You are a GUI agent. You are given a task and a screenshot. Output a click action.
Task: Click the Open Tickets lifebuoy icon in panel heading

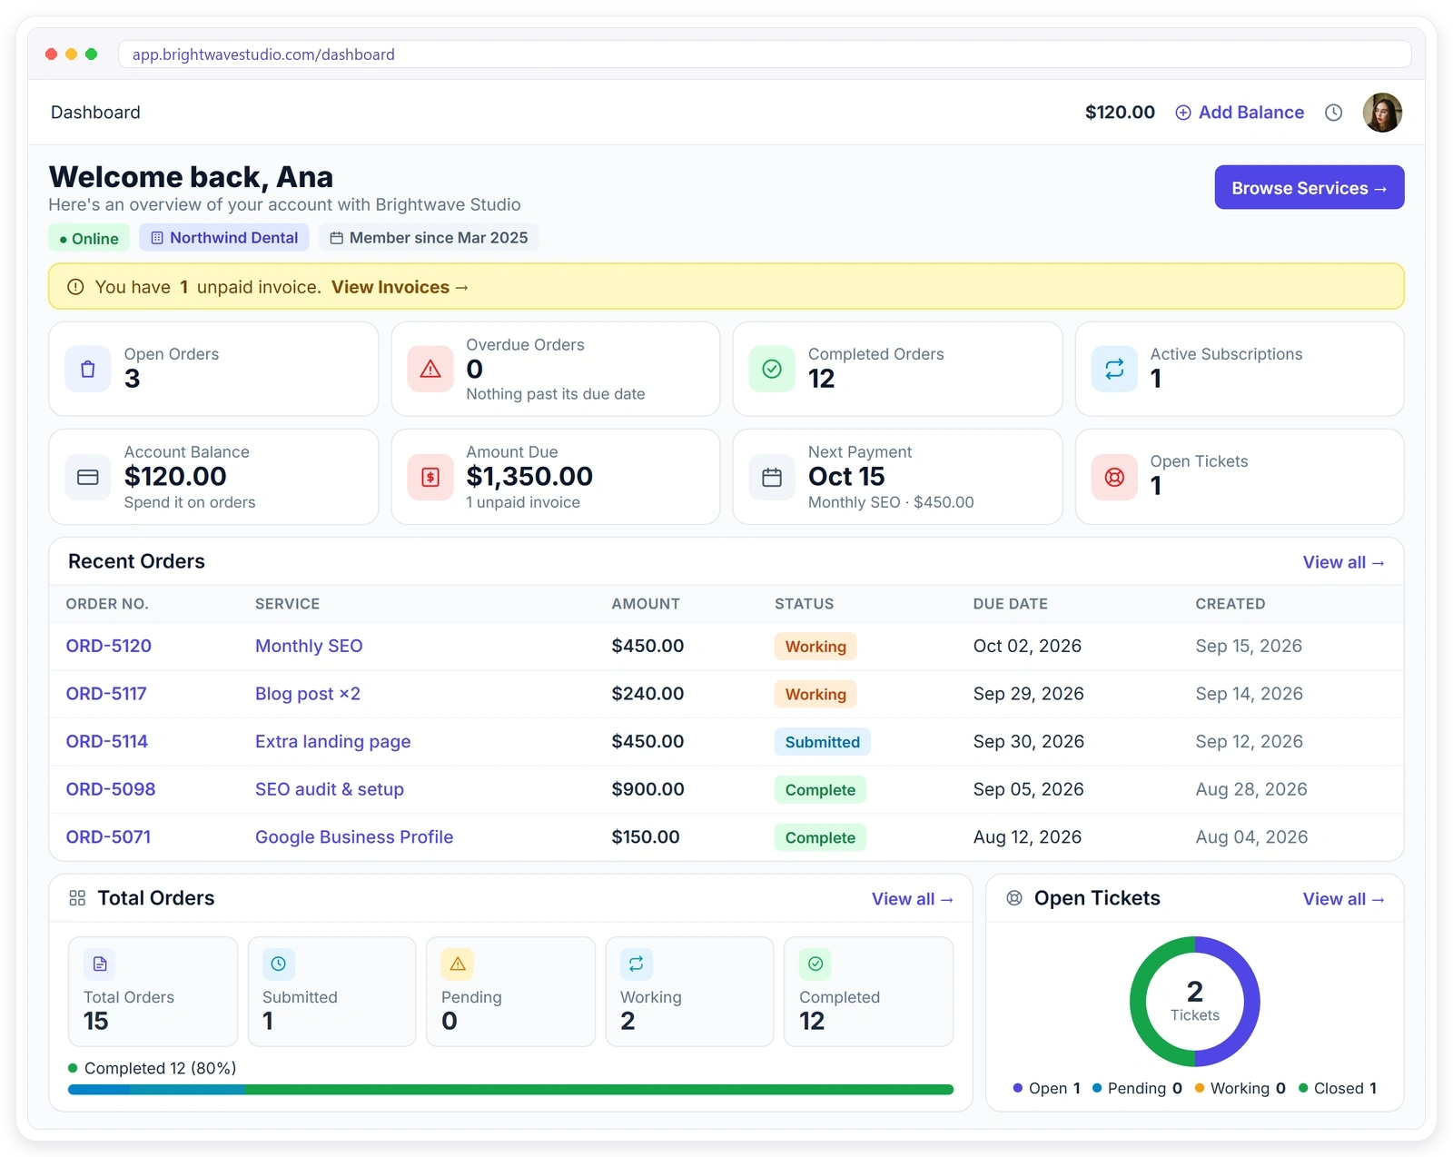coord(1014,898)
